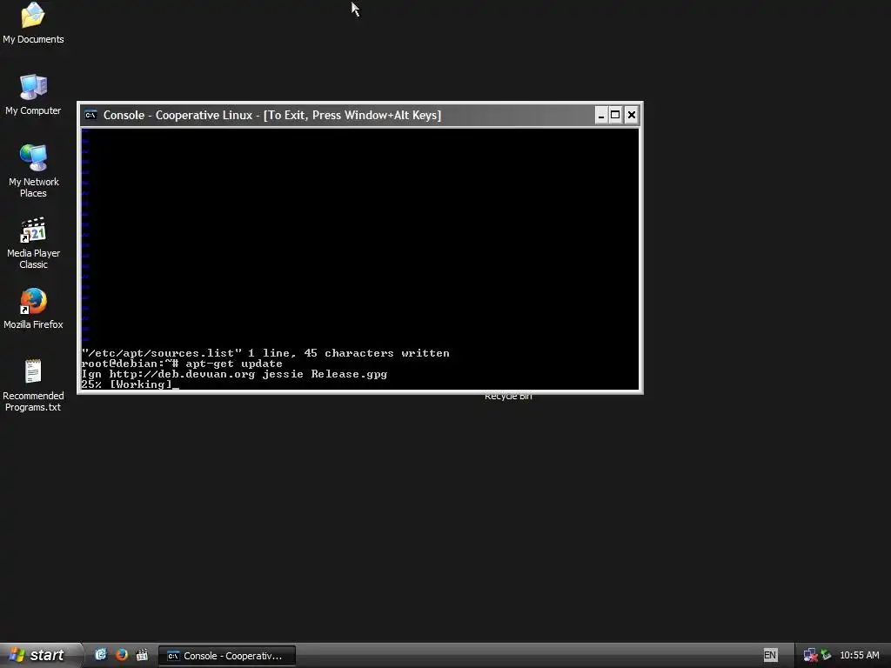
Task: Click the 'Ign http://deb.devuan.org jessie Release.gpg' line
Action: 234,374
